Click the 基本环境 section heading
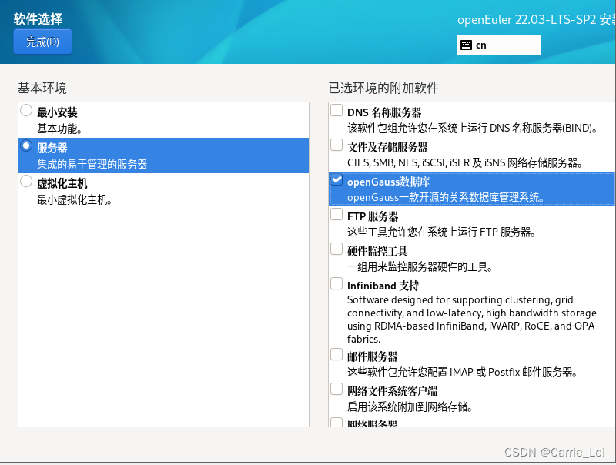 (42, 88)
